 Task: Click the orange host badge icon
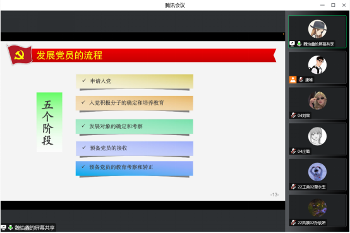tap(293, 80)
